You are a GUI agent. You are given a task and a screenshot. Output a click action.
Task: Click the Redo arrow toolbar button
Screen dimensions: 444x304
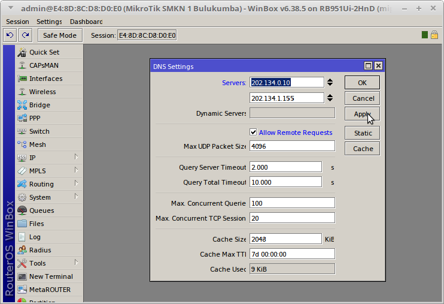click(26, 35)
